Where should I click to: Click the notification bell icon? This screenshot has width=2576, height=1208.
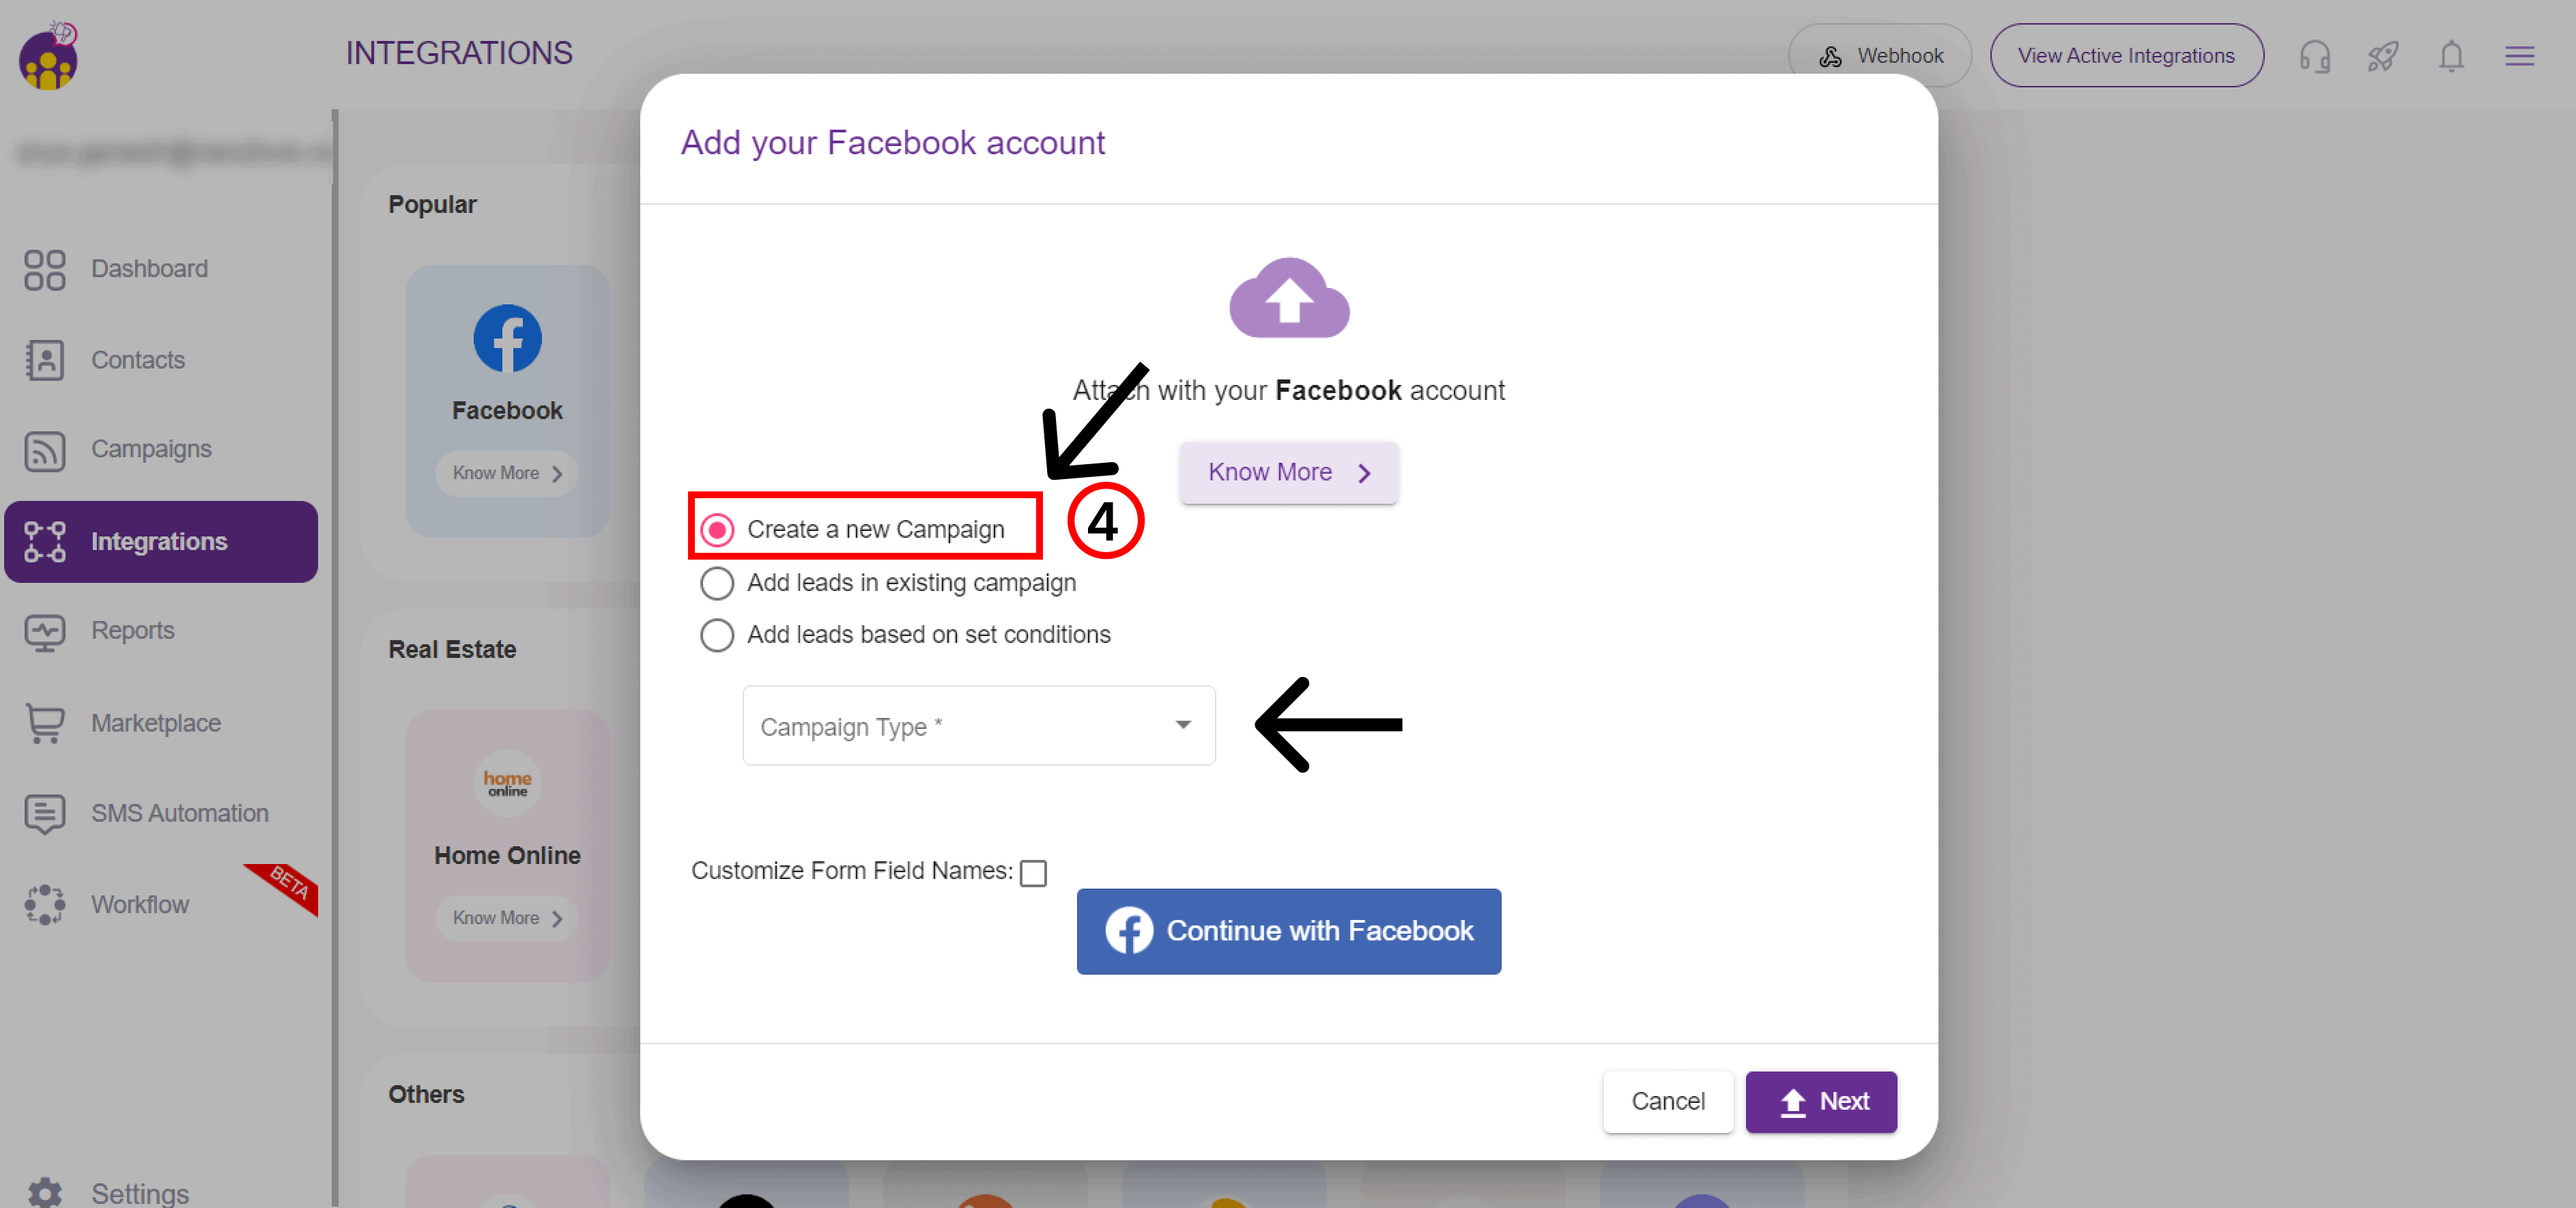(x=2451, y=56)
